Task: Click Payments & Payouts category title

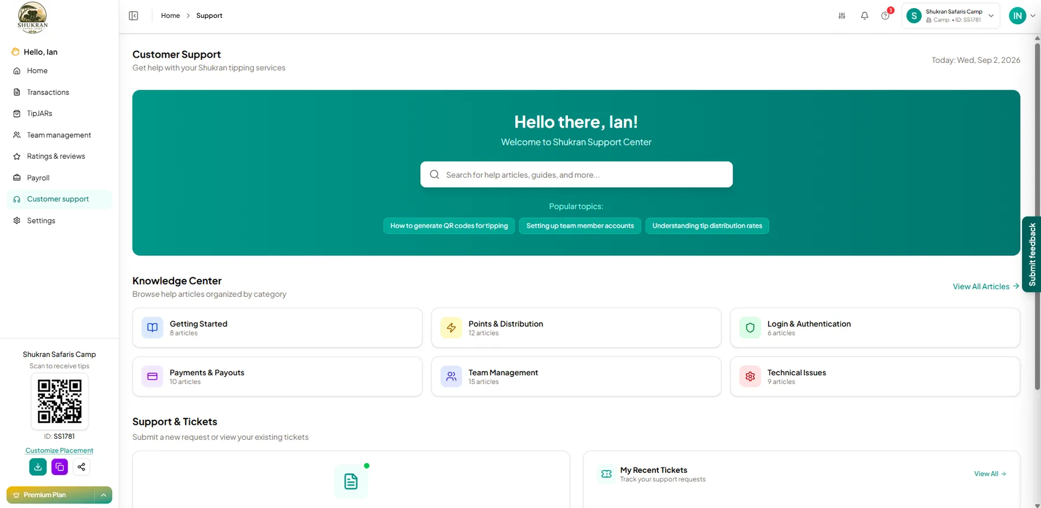Action: 206,372
